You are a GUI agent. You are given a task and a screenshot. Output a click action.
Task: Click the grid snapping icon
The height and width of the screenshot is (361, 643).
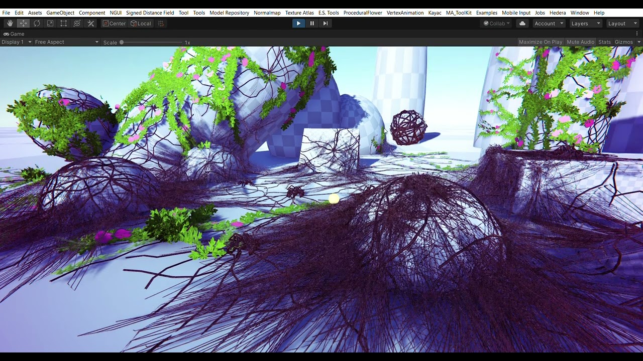pyautogui.click(x=161, y=24)
